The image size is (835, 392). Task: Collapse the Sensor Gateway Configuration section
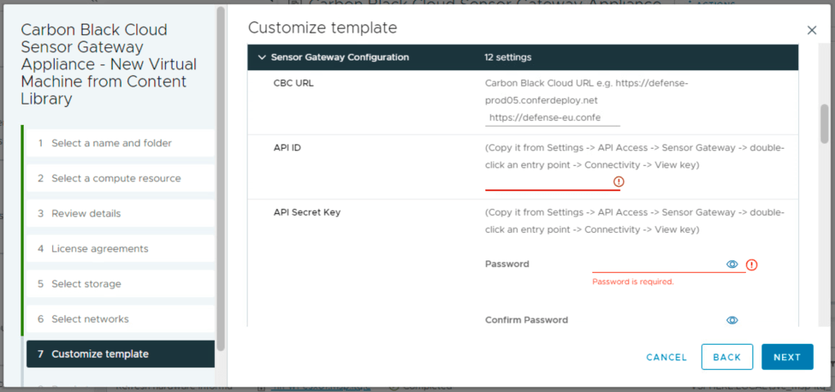pos(261,58)
